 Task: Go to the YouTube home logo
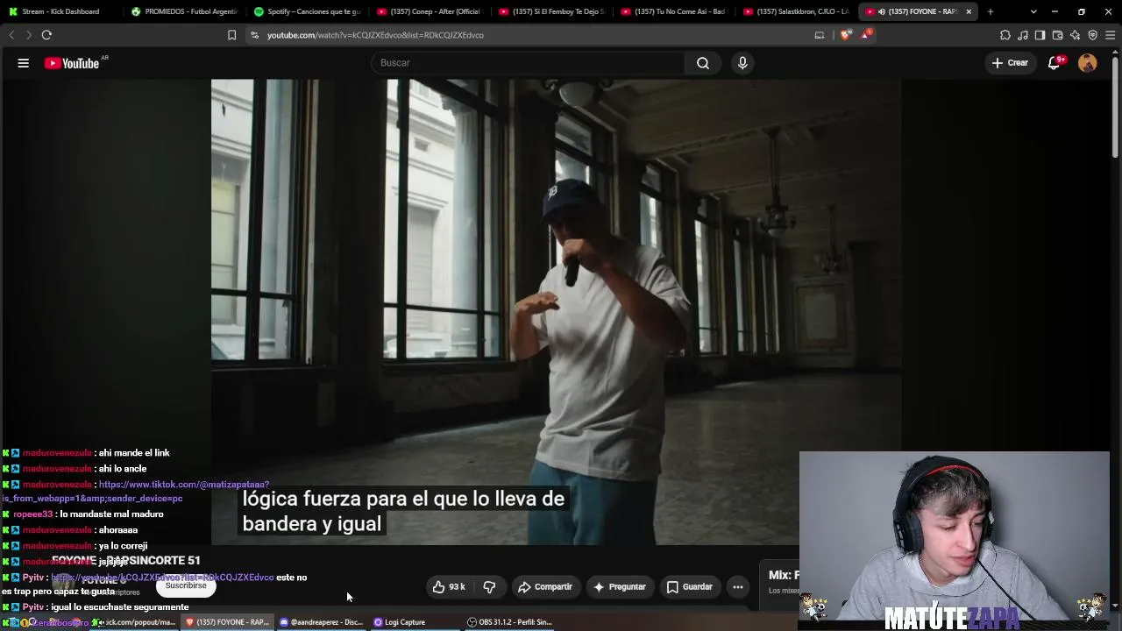72,63
